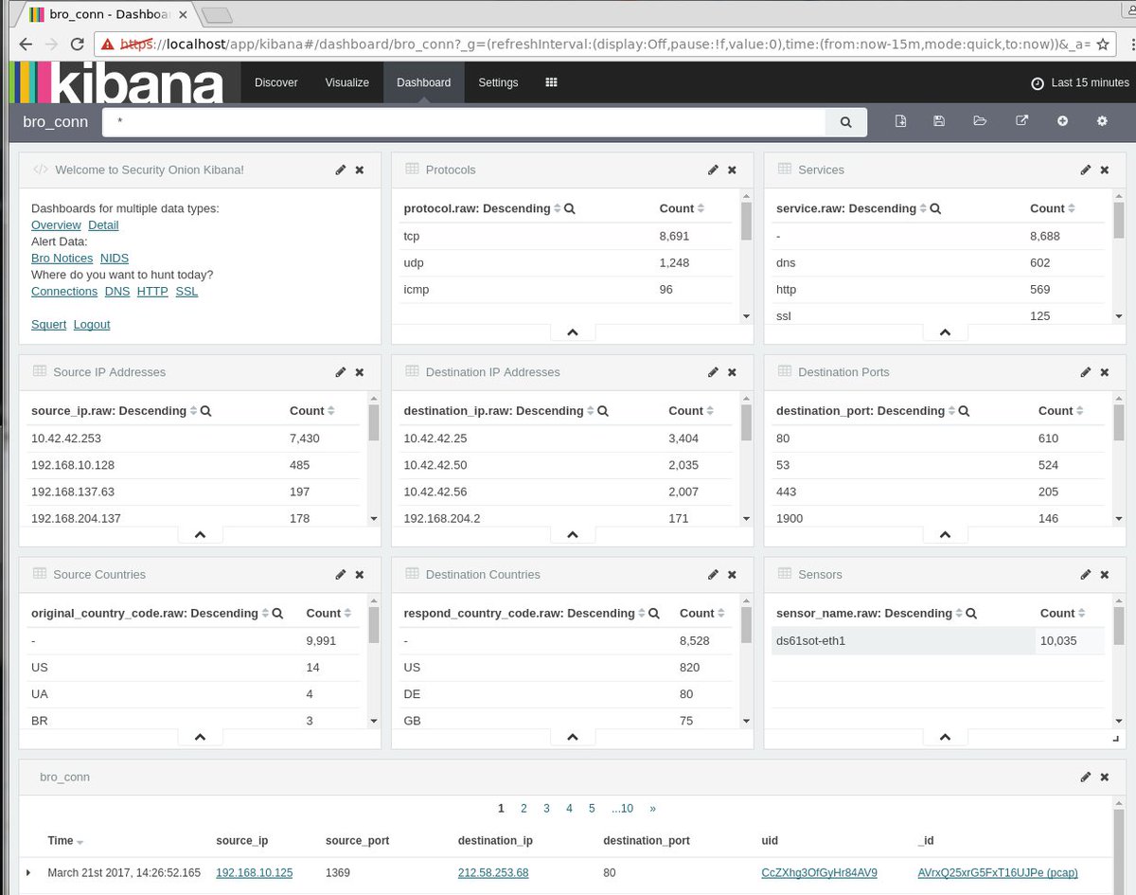
Task: Add a visualization plus icon
Action: coord(1062,121)
